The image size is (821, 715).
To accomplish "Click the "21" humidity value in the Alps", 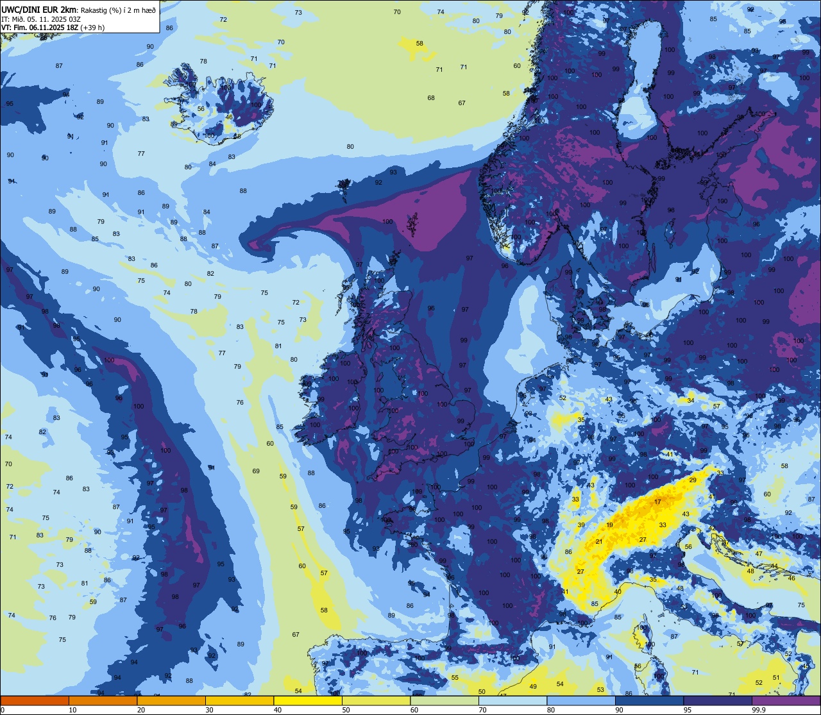I will (599, 542).
